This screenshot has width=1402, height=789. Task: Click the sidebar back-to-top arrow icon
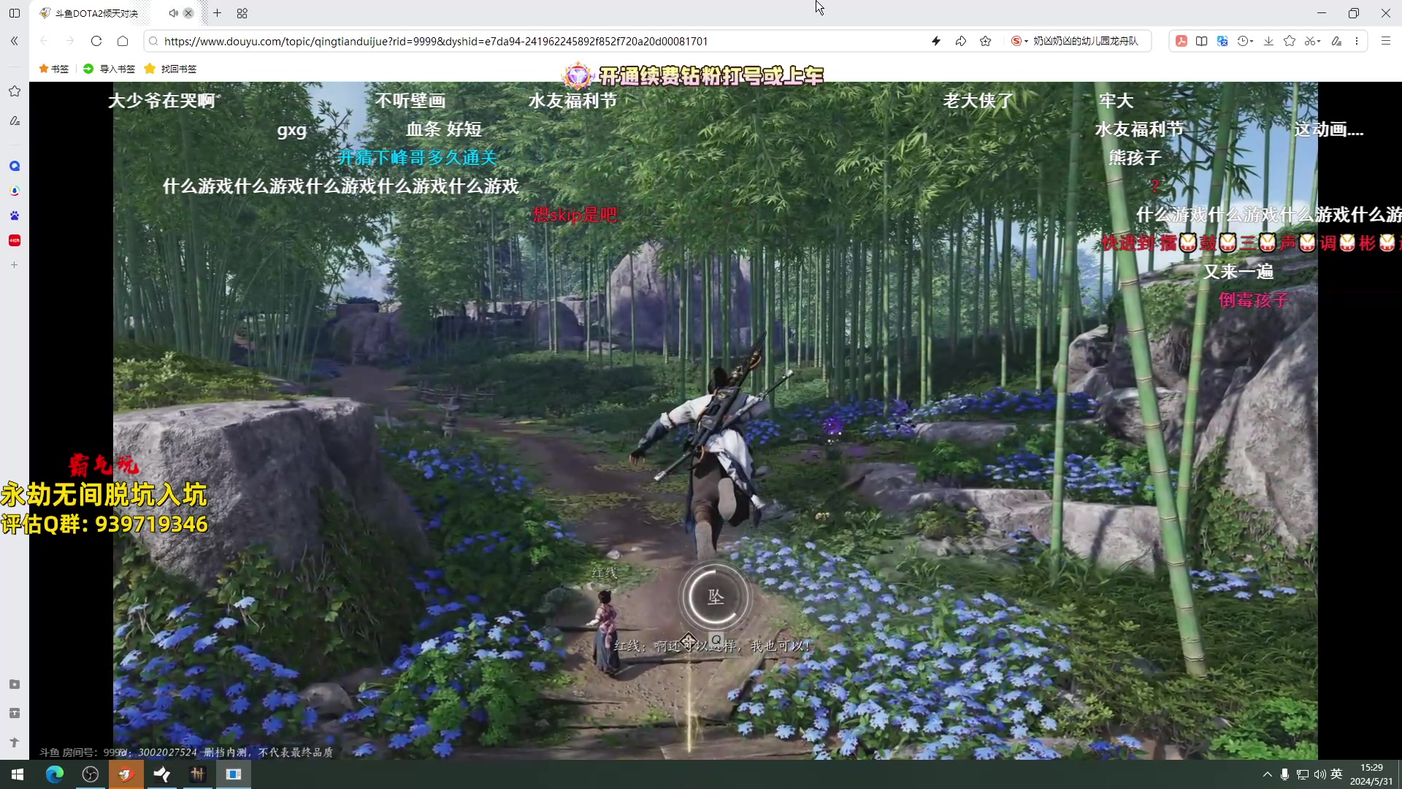click(14, 742)
